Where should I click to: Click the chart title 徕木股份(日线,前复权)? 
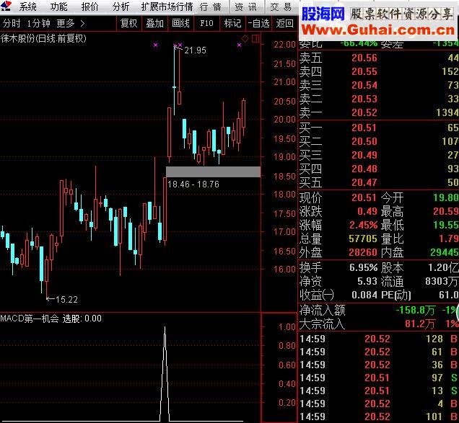point(43,38)
